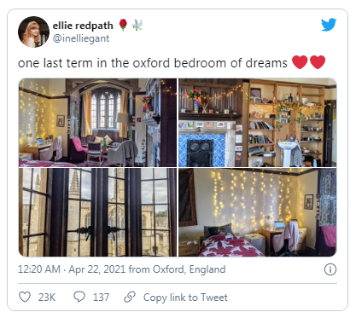
Task: Open bottom-left photo of window spire view
Action: coord(97,212)
